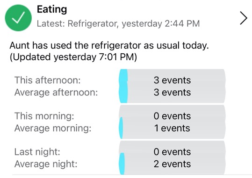Click the This morning 0 events bar
Viewport: 252px width, 178px height.
coord(172,116)
